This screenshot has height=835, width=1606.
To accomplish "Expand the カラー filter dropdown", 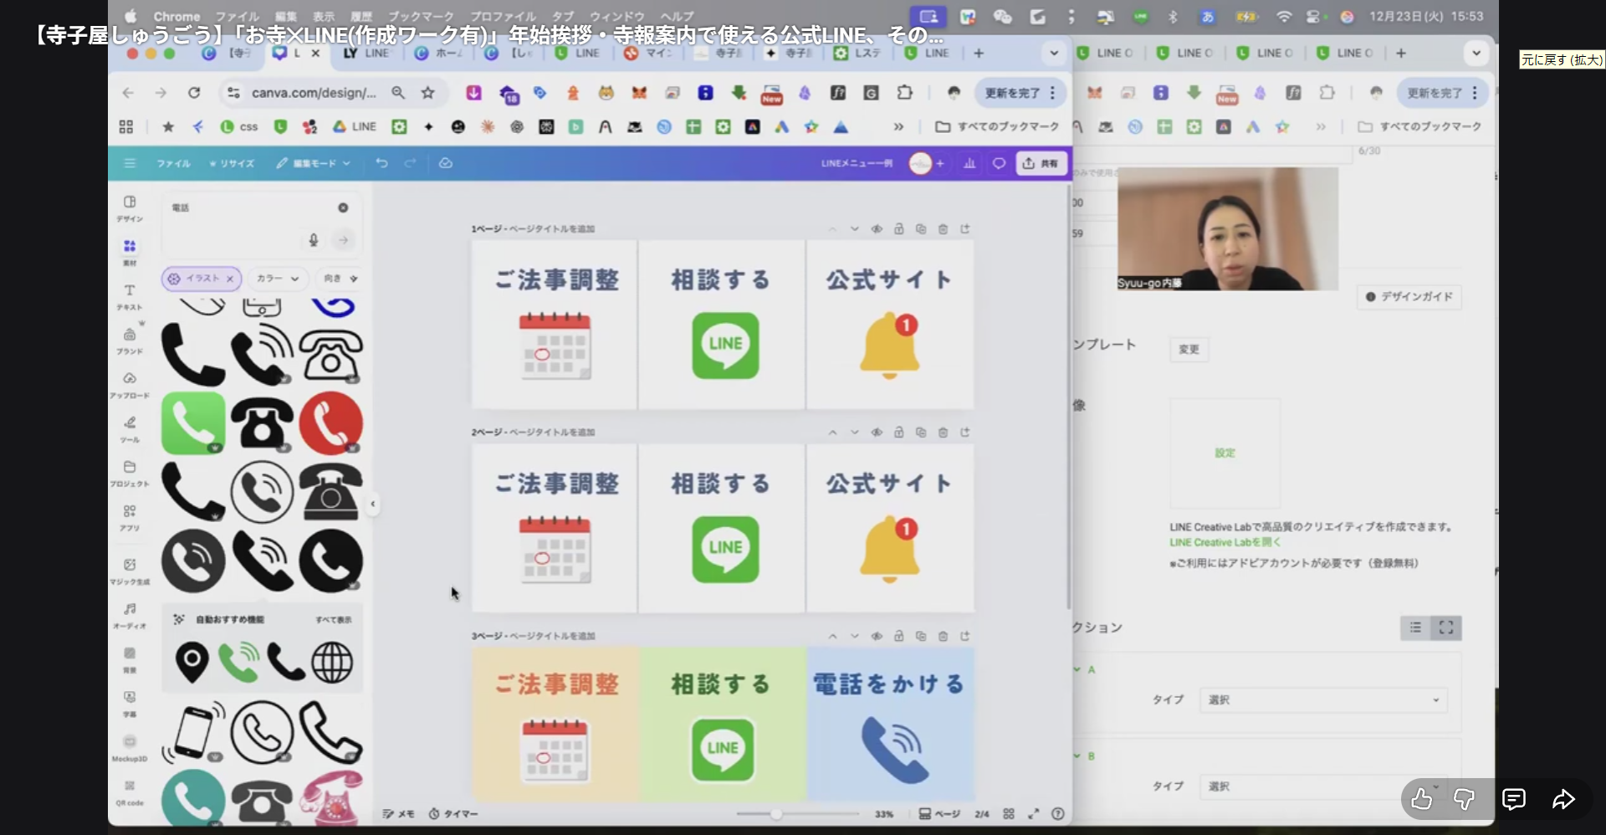I will tap(279, 279).
